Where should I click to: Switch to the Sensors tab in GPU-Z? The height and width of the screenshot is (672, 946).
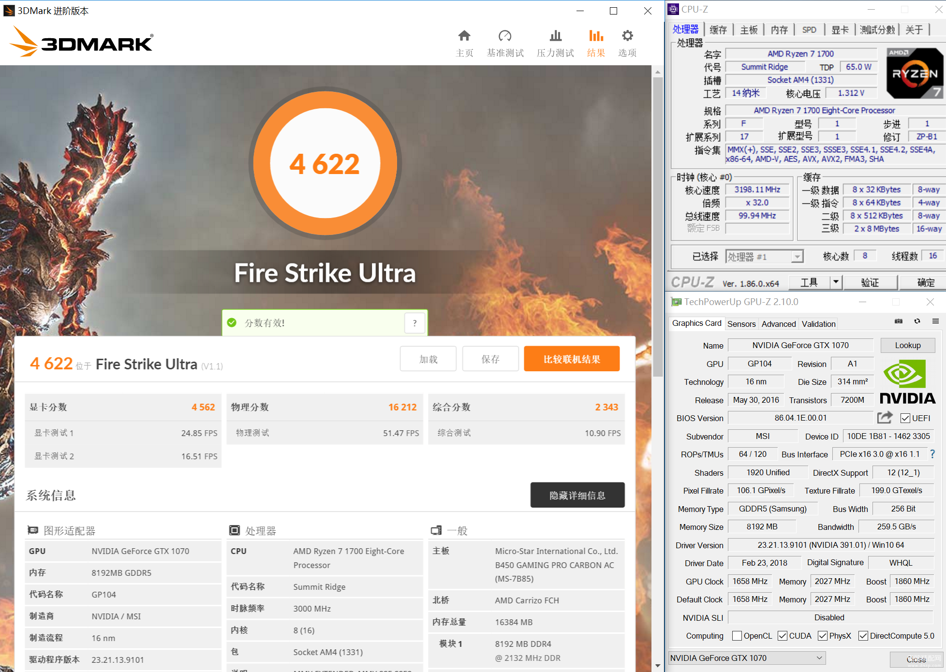741,324
